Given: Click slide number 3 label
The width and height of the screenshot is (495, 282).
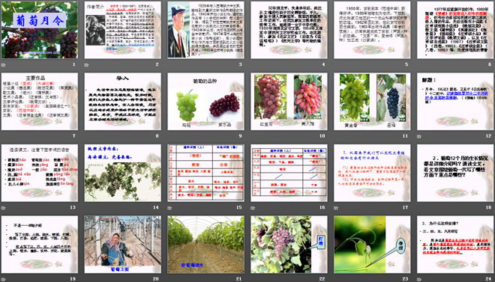Looking at the screenshot, I should click(x=240, y=64).
